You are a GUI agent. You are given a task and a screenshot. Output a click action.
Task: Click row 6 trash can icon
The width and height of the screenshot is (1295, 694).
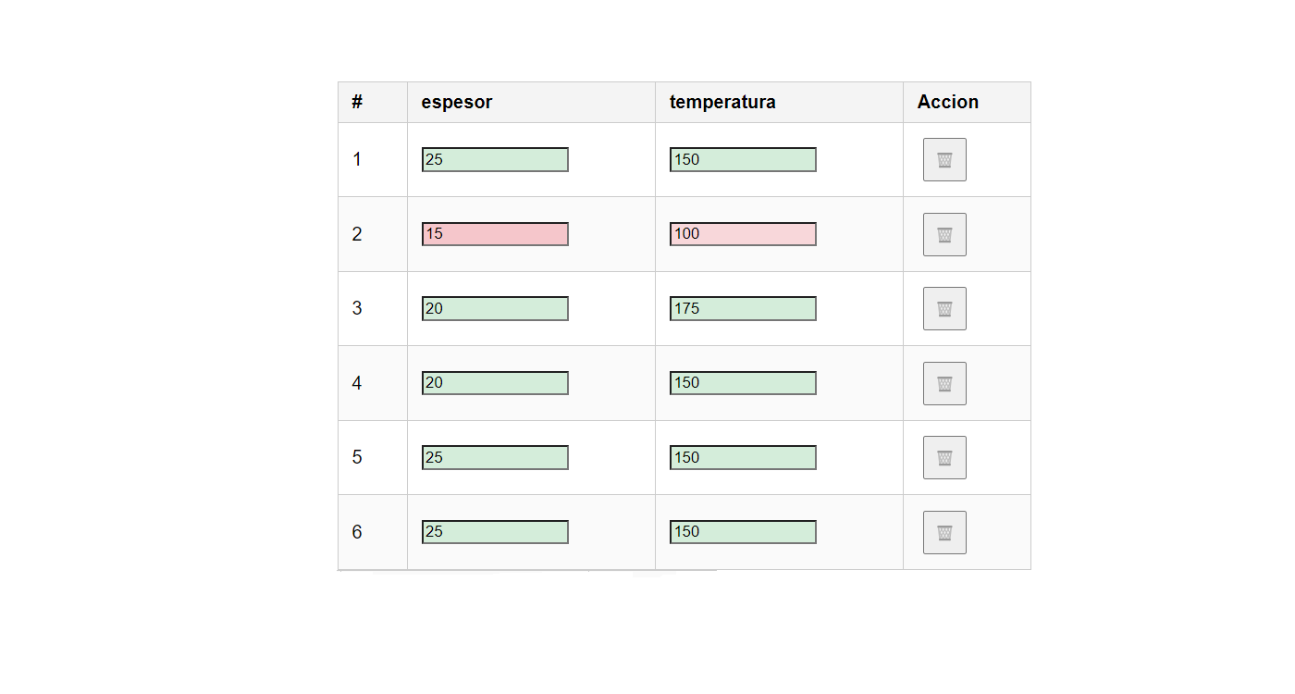(x=944, y=532)
